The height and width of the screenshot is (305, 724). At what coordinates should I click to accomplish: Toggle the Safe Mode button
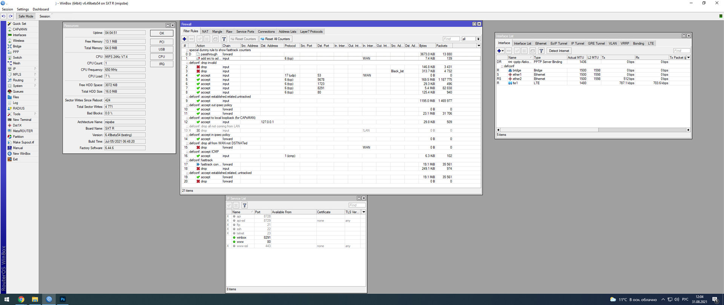26,16
